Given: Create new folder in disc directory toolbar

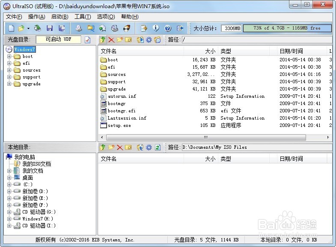Looking at the screenshot, I should [120, 40].
